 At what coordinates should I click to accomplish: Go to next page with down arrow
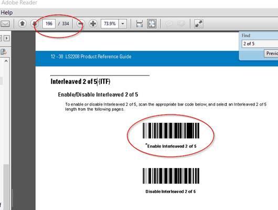point(35,24)
